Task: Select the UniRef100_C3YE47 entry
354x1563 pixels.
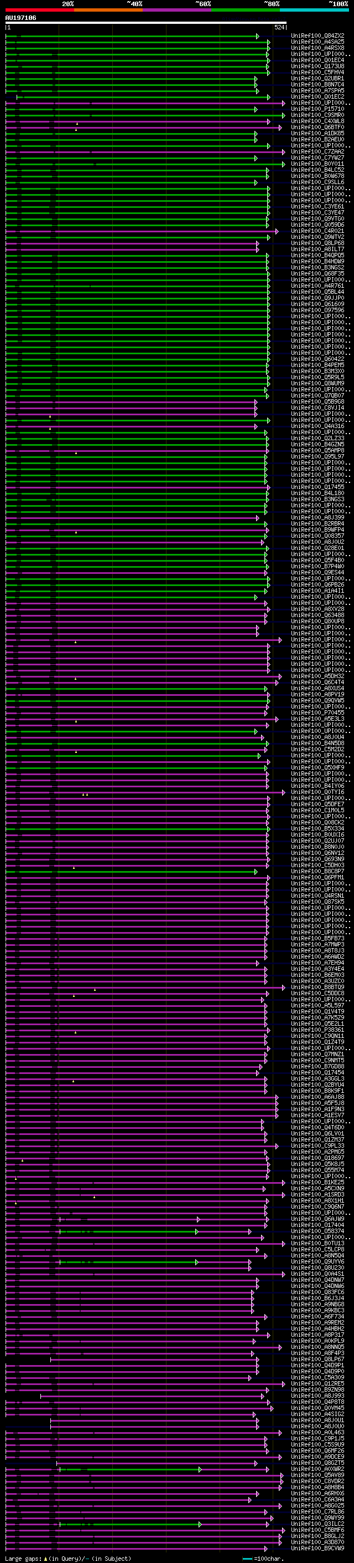Action: pyautogui.click(x=317, y=213)
